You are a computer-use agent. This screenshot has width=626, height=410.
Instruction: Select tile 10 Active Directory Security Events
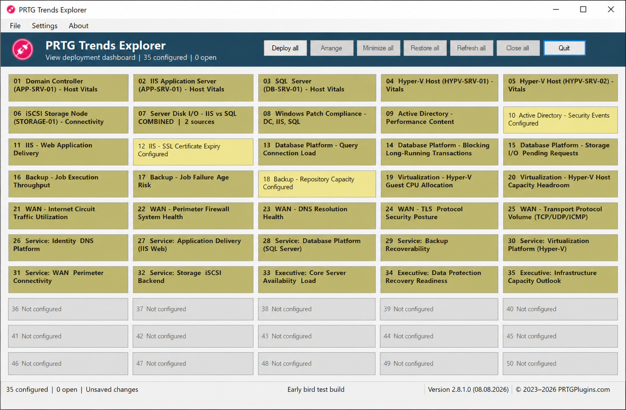click(560, 120)
